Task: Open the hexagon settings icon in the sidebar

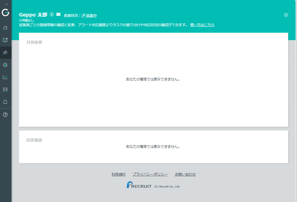Action: [x=5, y=65]
